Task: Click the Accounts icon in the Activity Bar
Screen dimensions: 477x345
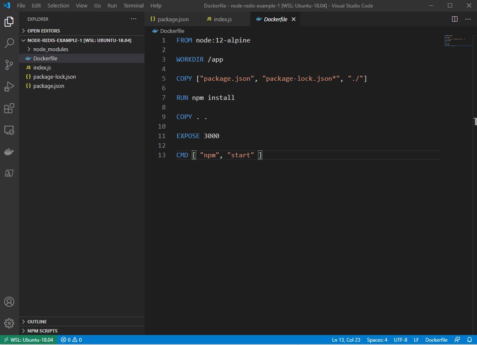Action: (9, 302)
